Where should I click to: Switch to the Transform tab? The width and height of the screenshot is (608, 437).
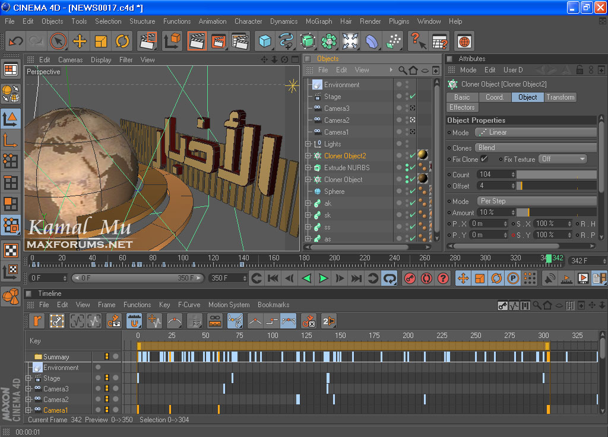(560, 97)
